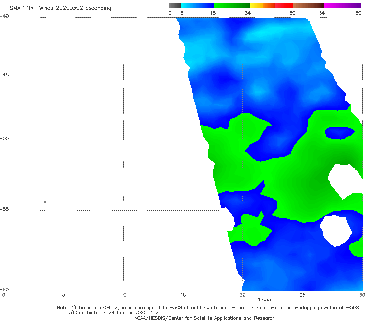The height and width of the screenshot is (321, 366).
Task: Click the red segment of the color bar
Action: pos(284,6)
